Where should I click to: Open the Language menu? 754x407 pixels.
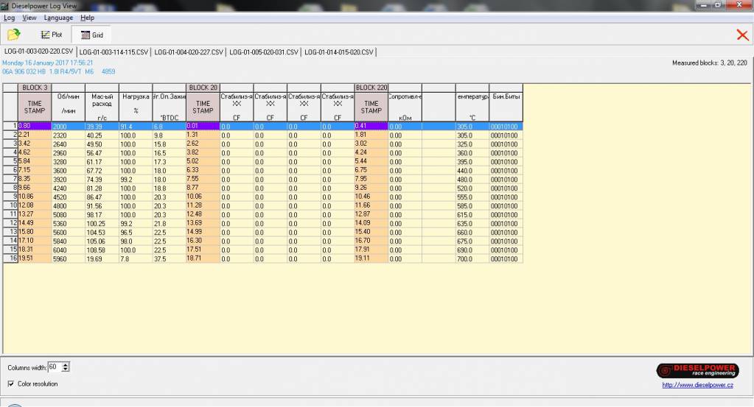coord(58,18)
